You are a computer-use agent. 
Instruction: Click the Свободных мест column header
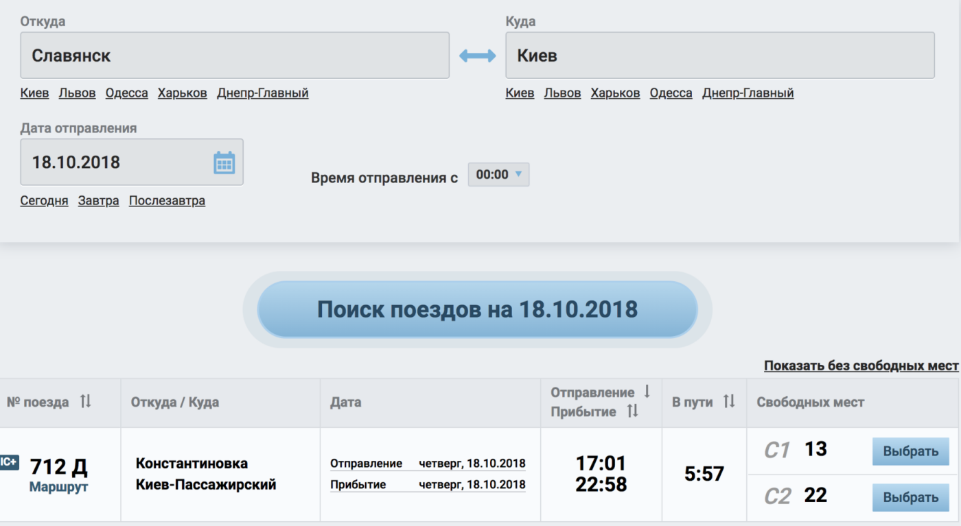pyautogui.click(x=811, y=403)
